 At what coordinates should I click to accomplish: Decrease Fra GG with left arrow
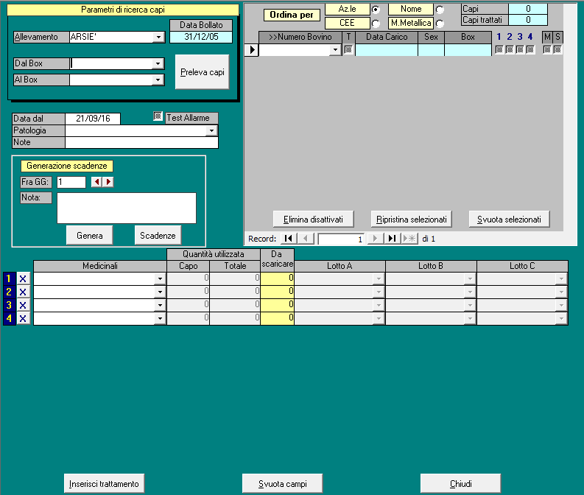(96, 182)
